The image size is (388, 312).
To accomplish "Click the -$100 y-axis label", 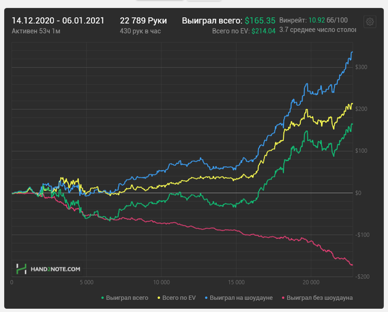I will tap(363, 234).
